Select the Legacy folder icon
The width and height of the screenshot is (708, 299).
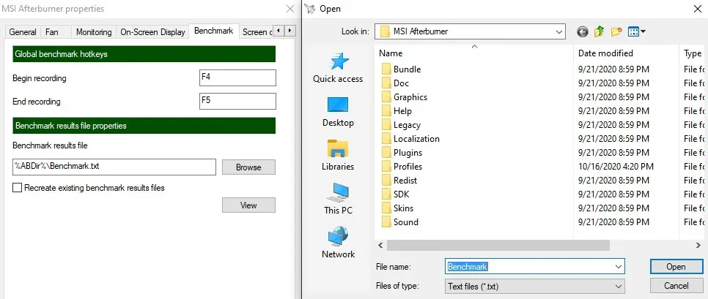pos(386,125)
